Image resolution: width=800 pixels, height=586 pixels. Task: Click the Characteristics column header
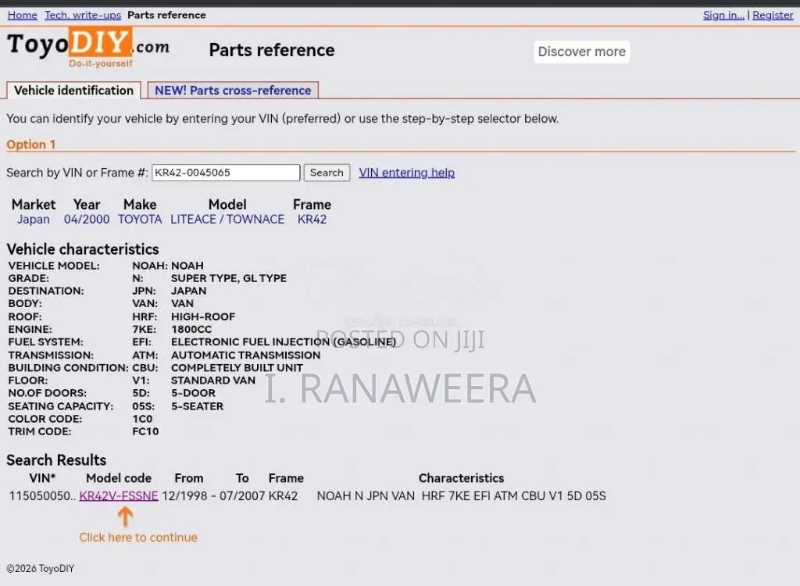[x=461, y=477]
